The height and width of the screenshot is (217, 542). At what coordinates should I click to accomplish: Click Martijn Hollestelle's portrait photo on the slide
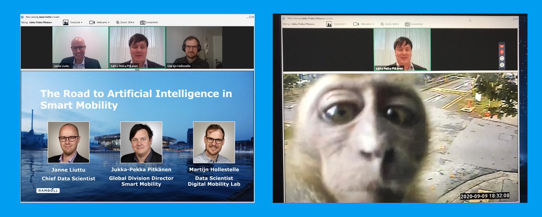214,142
